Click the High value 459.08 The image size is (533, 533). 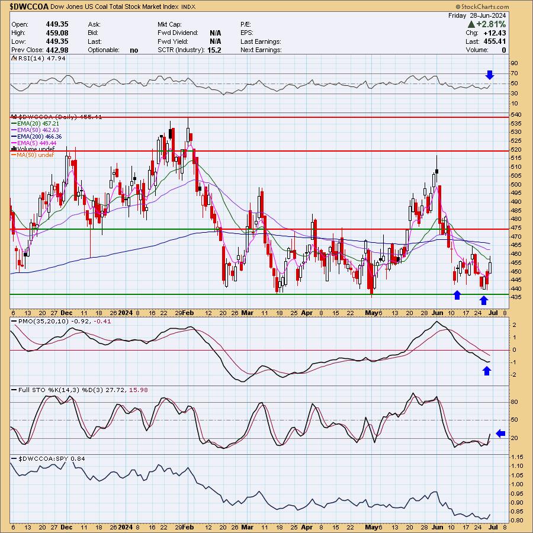[x=57, y=33]
